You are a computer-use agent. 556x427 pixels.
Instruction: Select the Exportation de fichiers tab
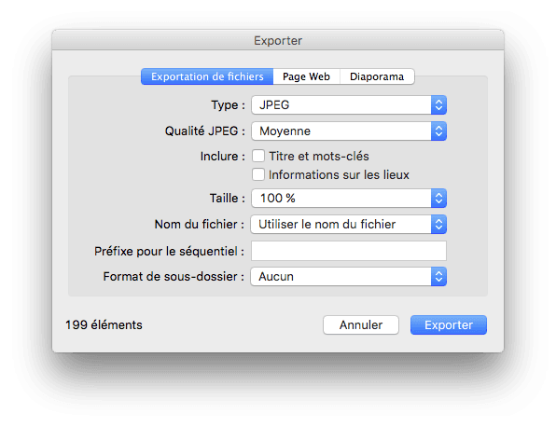(x=207, y=76)
